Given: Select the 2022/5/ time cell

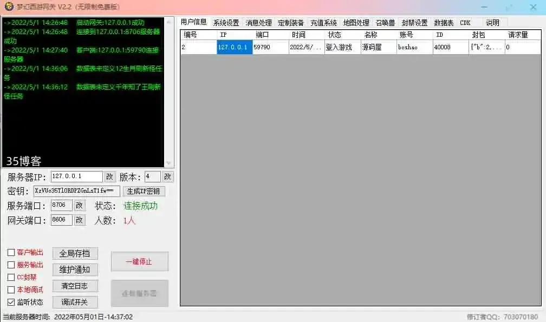Looking at the screenshot, I should click(x=307, y=47).
